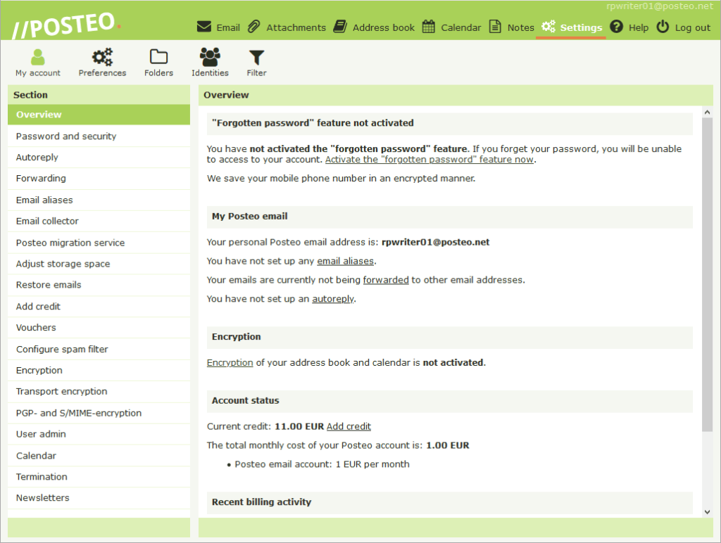Image resolution: width=721 pixels, height=543 pixels.
Task: Open My account person icon
Action: pyautogui.click(x=38, y=57)
